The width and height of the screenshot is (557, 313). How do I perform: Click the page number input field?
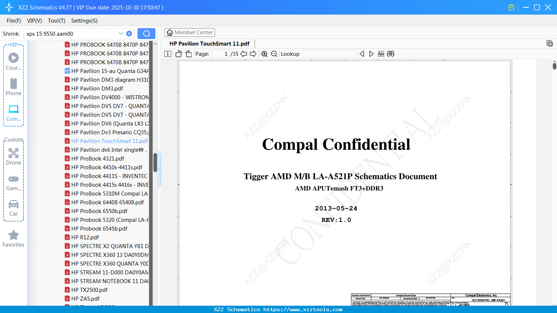tap(221, 54)
